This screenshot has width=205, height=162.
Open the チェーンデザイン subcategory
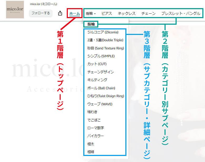pos(101,72)
